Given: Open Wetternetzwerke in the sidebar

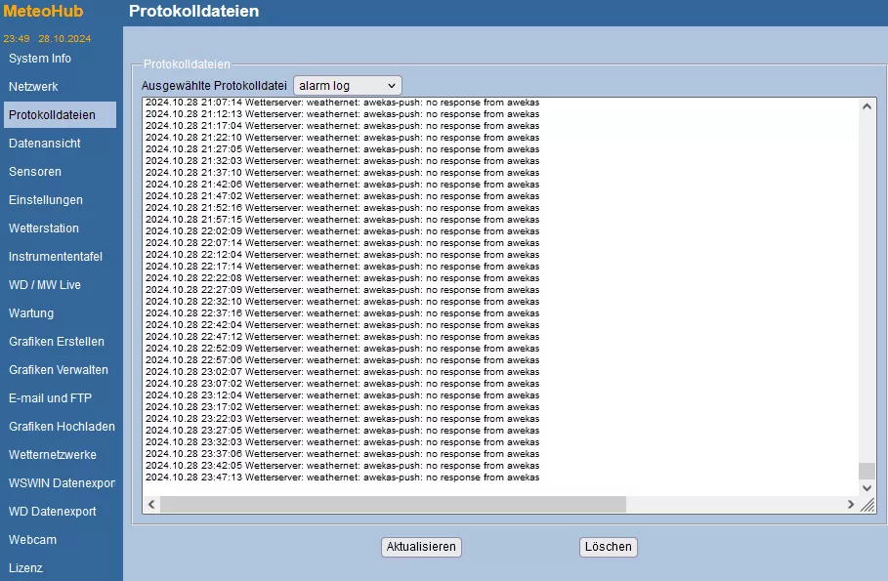Looking at the screenshot, I should click(x=53, y=455).
